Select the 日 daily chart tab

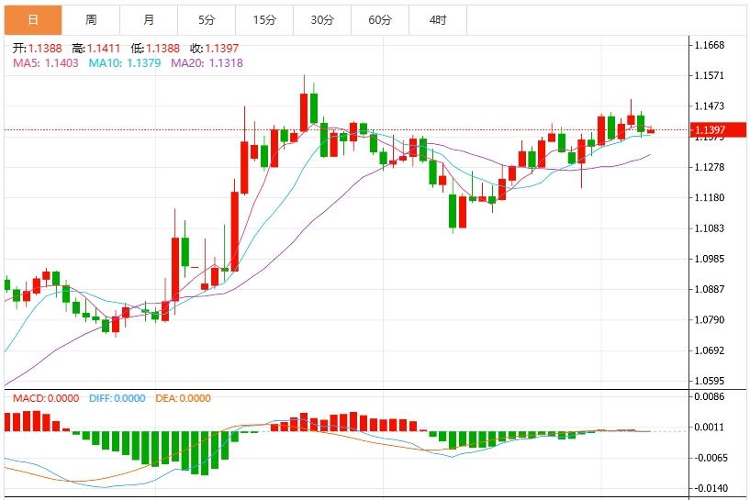click(33, 19)
